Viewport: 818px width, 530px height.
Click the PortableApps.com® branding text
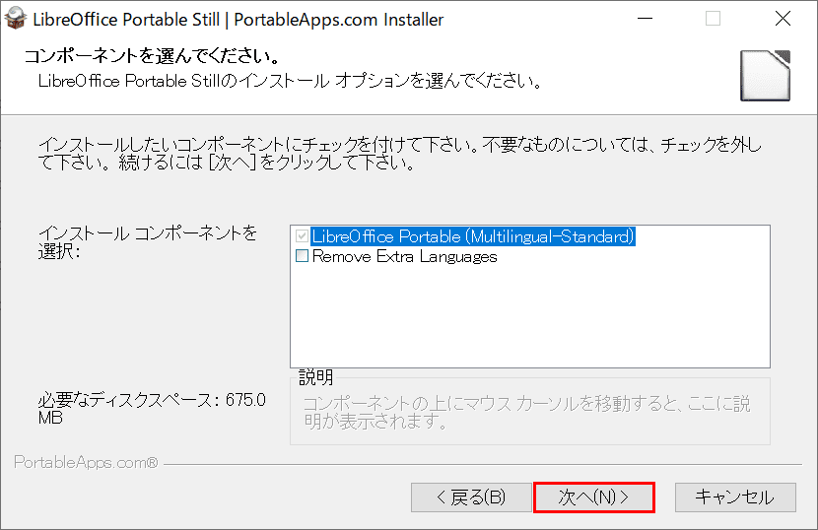click(x=86, y=463)
